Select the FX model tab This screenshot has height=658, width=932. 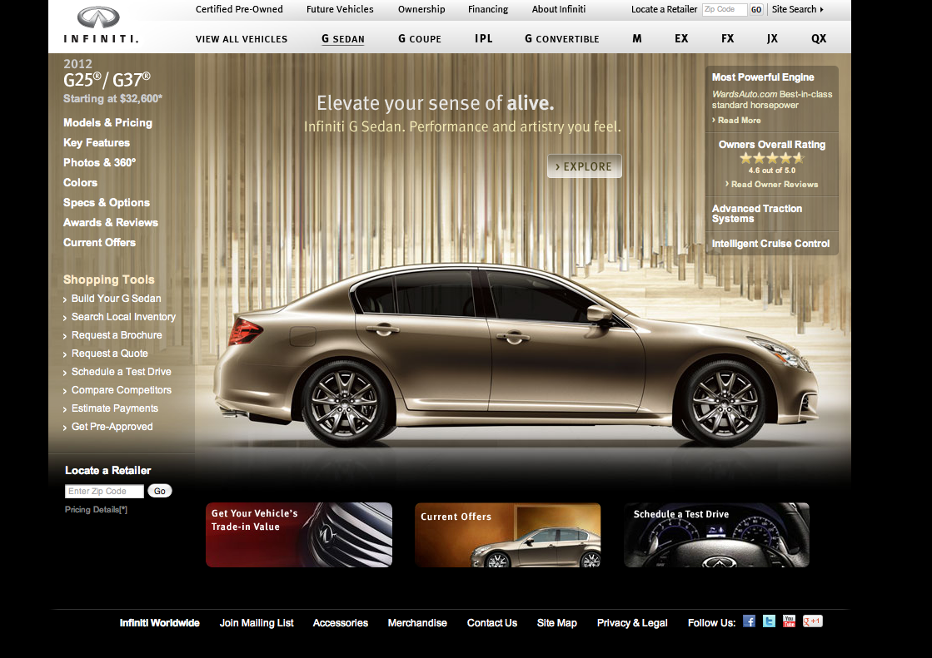(x=728, y=38)
